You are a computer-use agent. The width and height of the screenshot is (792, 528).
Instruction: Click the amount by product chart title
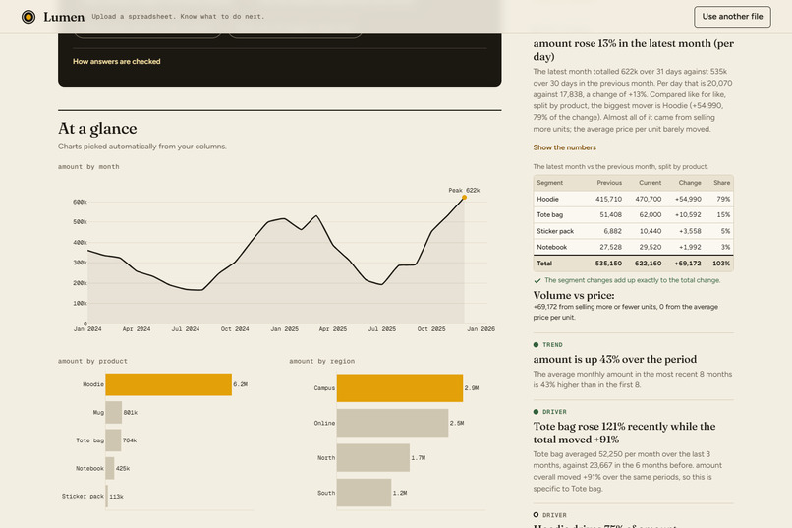tap(92, 361)
